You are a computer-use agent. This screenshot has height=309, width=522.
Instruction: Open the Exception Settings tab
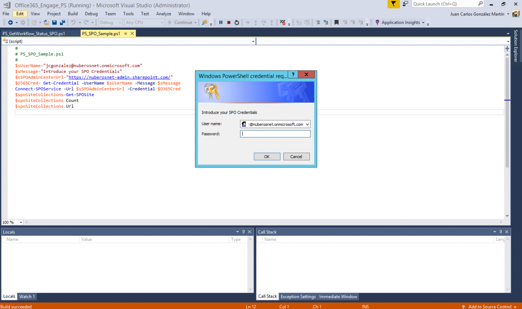[x=298, y=296]
